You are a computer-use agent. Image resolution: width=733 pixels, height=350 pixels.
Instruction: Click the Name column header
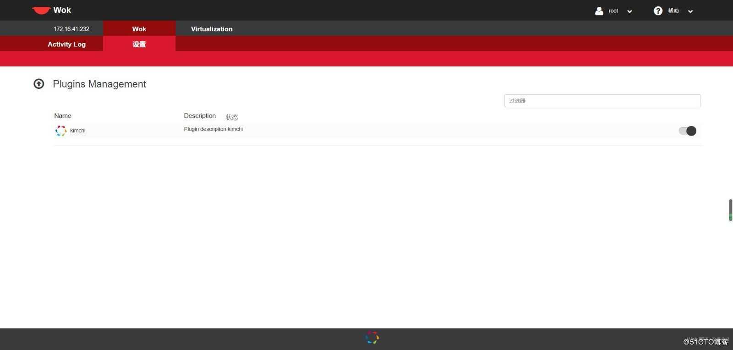(x=63, y=116)
